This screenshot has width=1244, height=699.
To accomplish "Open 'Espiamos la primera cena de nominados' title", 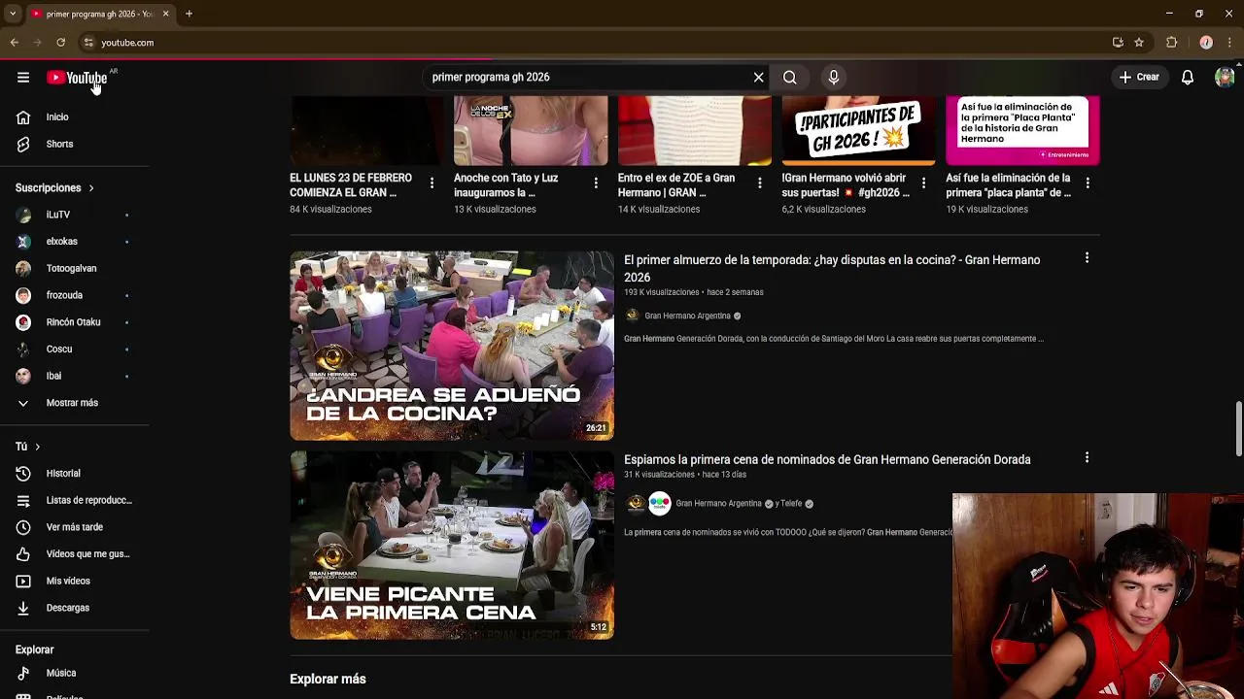I will coord(827,460).
